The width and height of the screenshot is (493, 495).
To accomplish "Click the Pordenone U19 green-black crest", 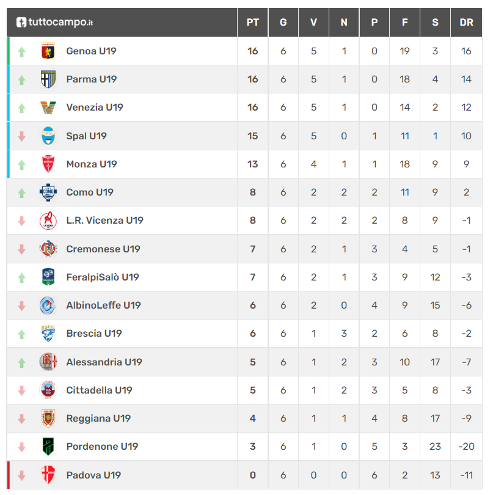I will 48,446.
